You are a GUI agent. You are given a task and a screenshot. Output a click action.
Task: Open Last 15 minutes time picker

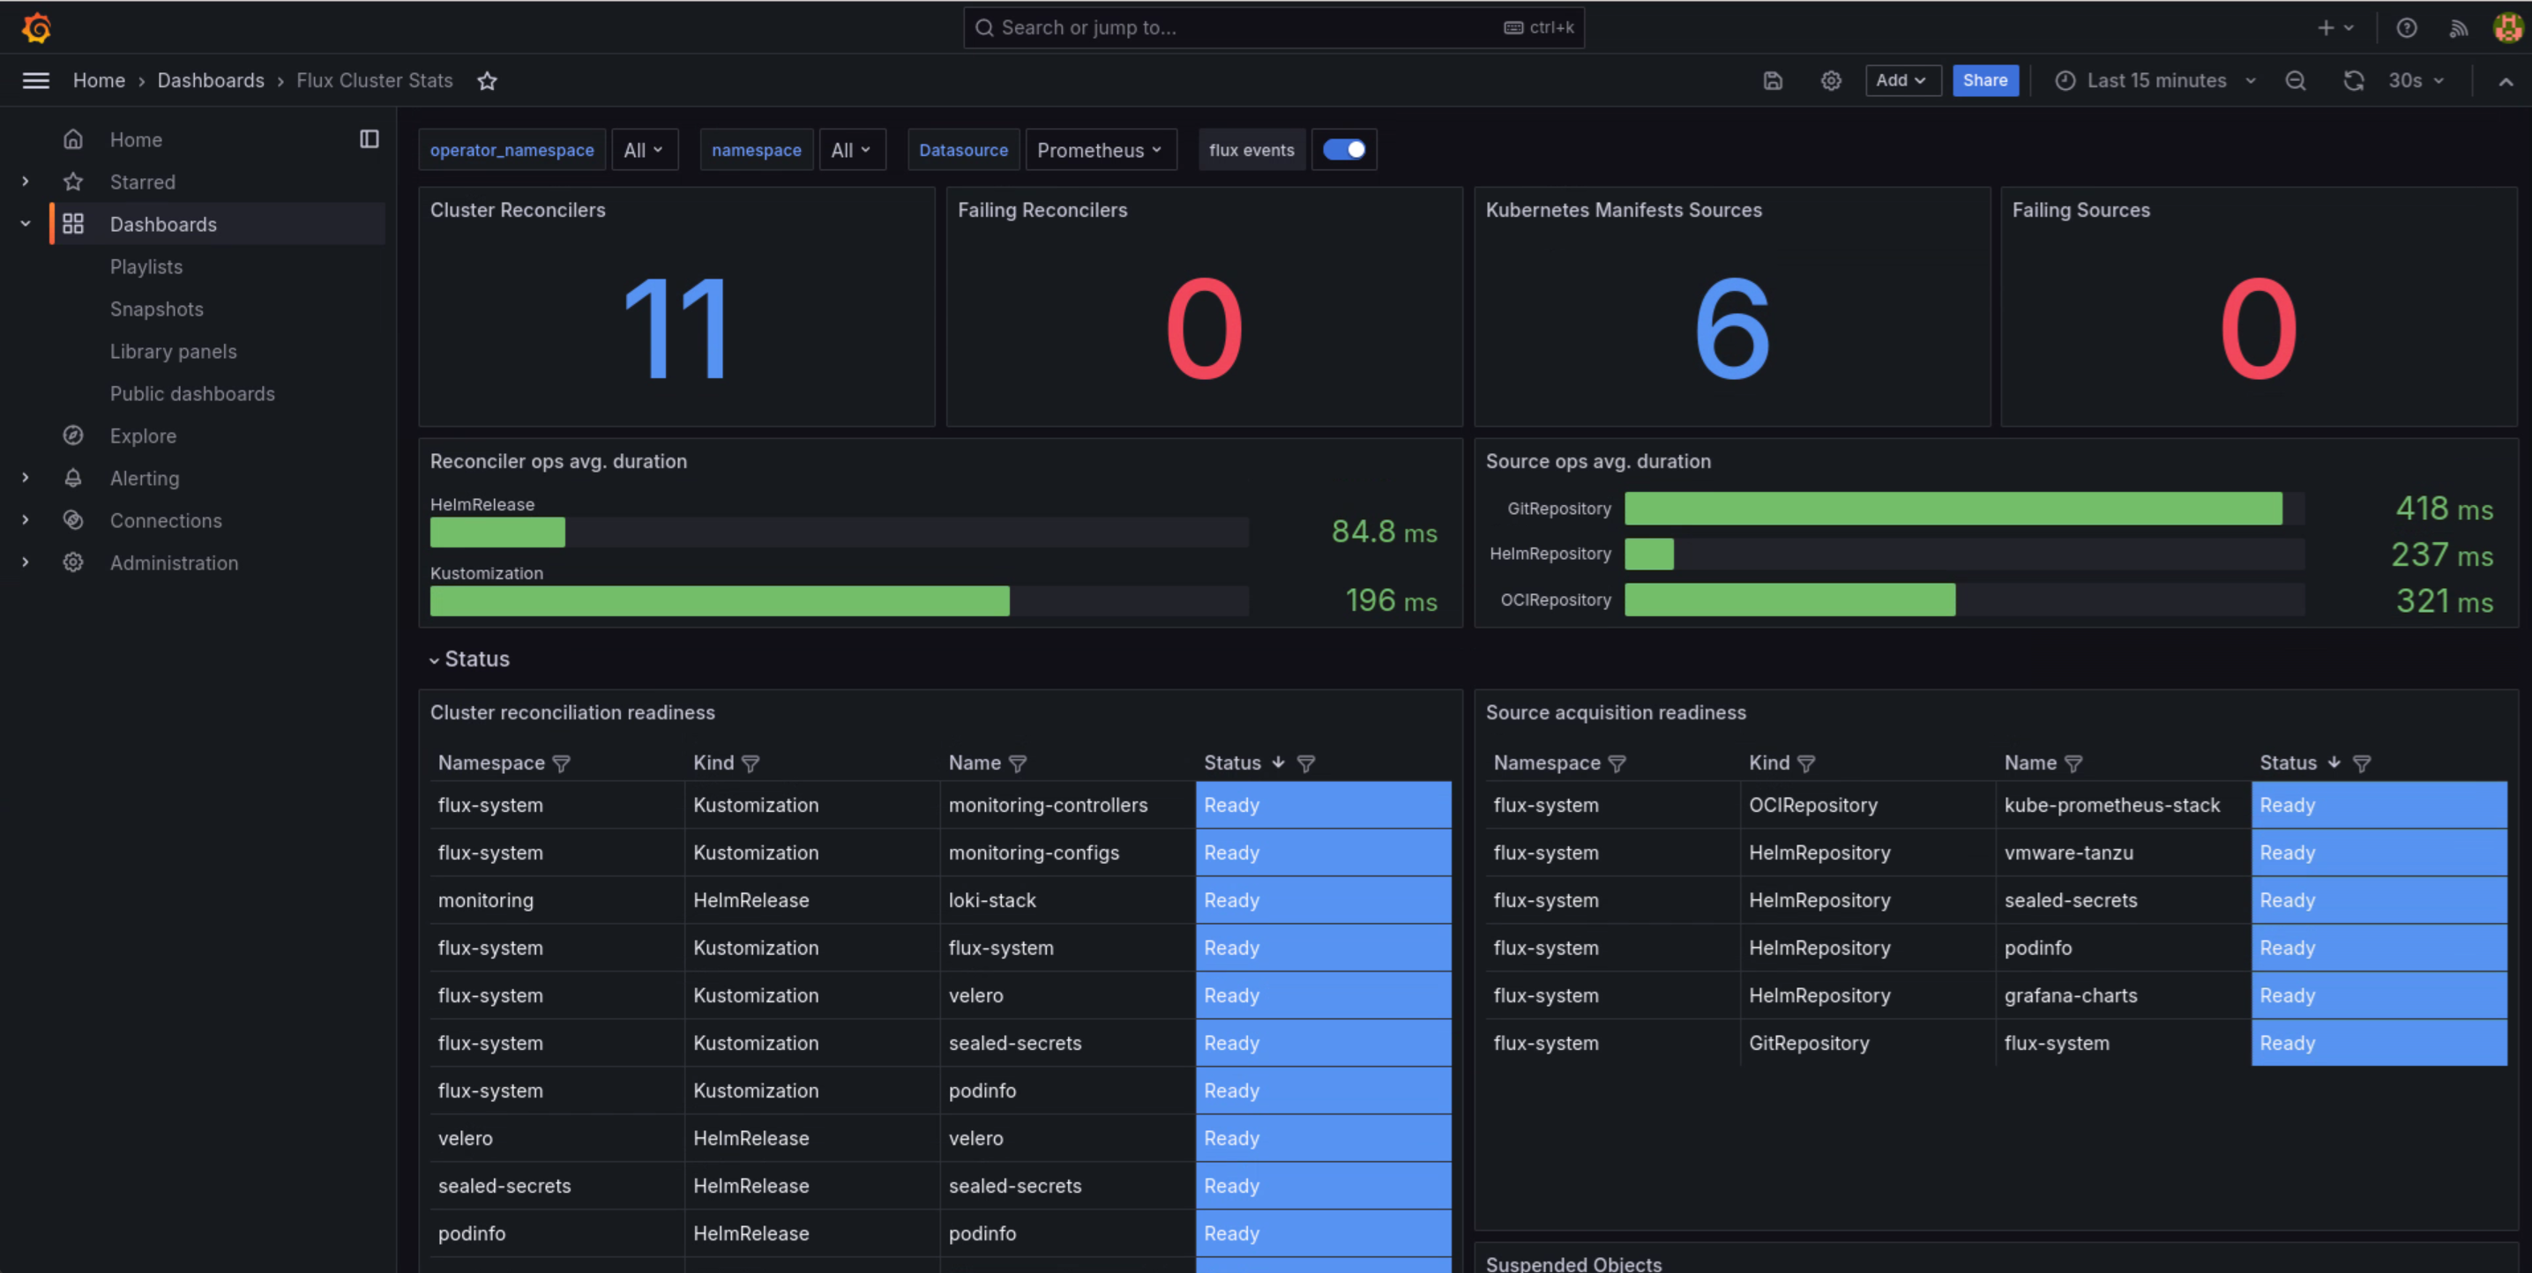tap(2155, 80)
